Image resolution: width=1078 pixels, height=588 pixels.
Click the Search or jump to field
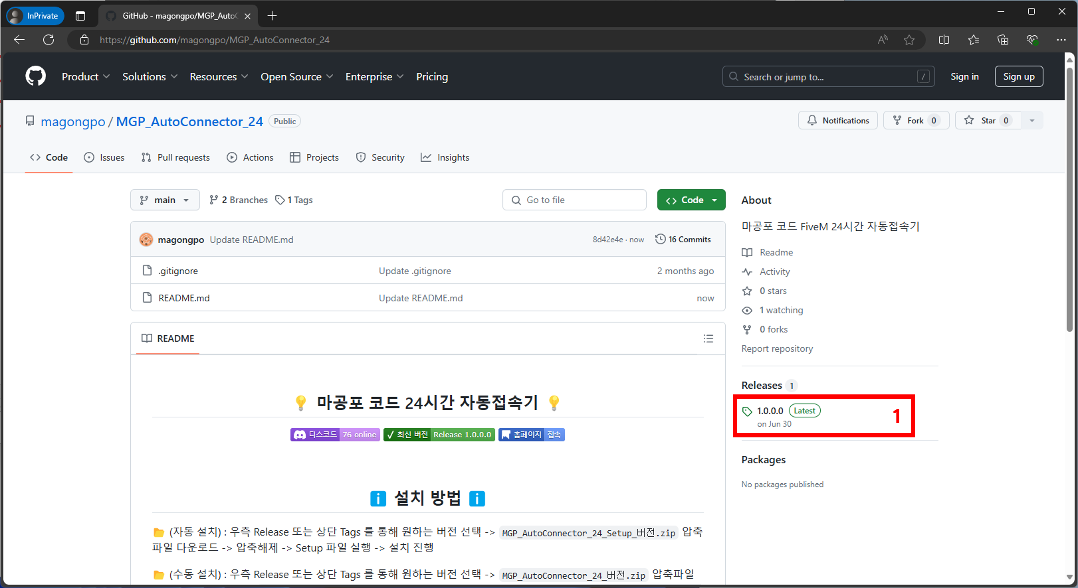(x=828, y=77)
